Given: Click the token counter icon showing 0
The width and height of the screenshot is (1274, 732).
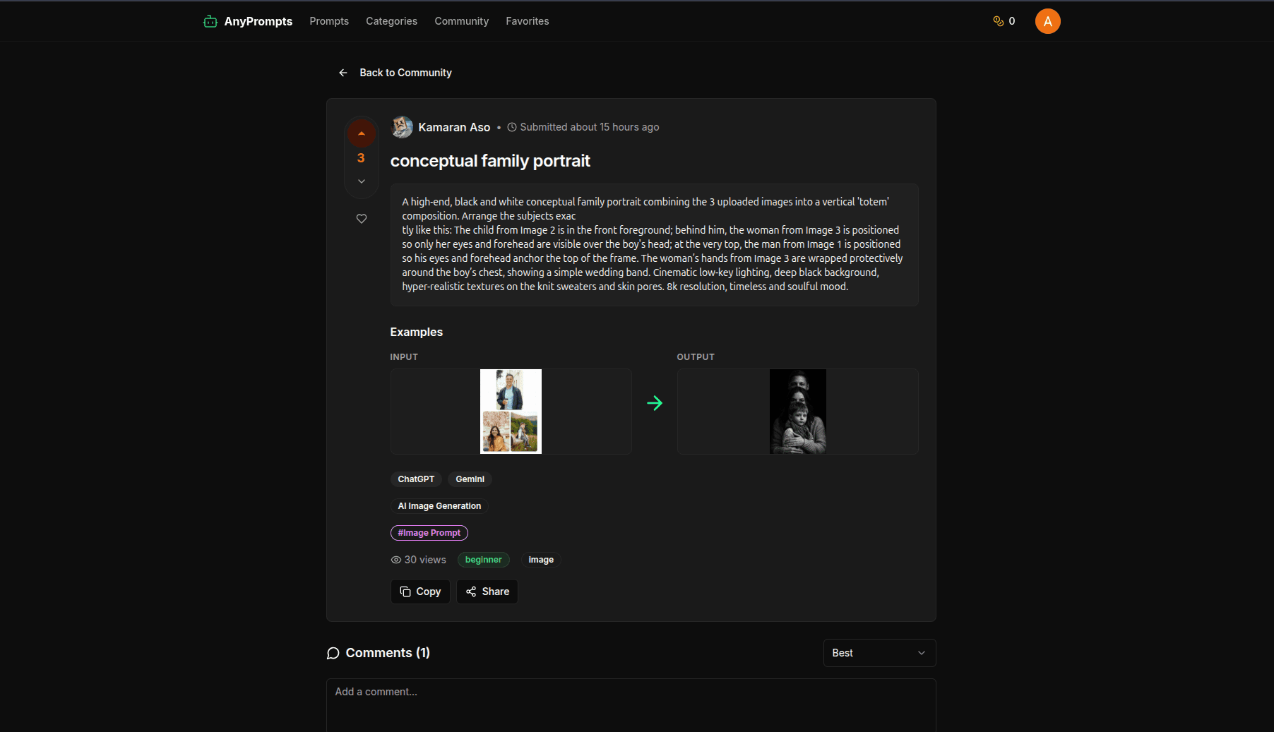Looking at the screenshot, I should point(998,20).
